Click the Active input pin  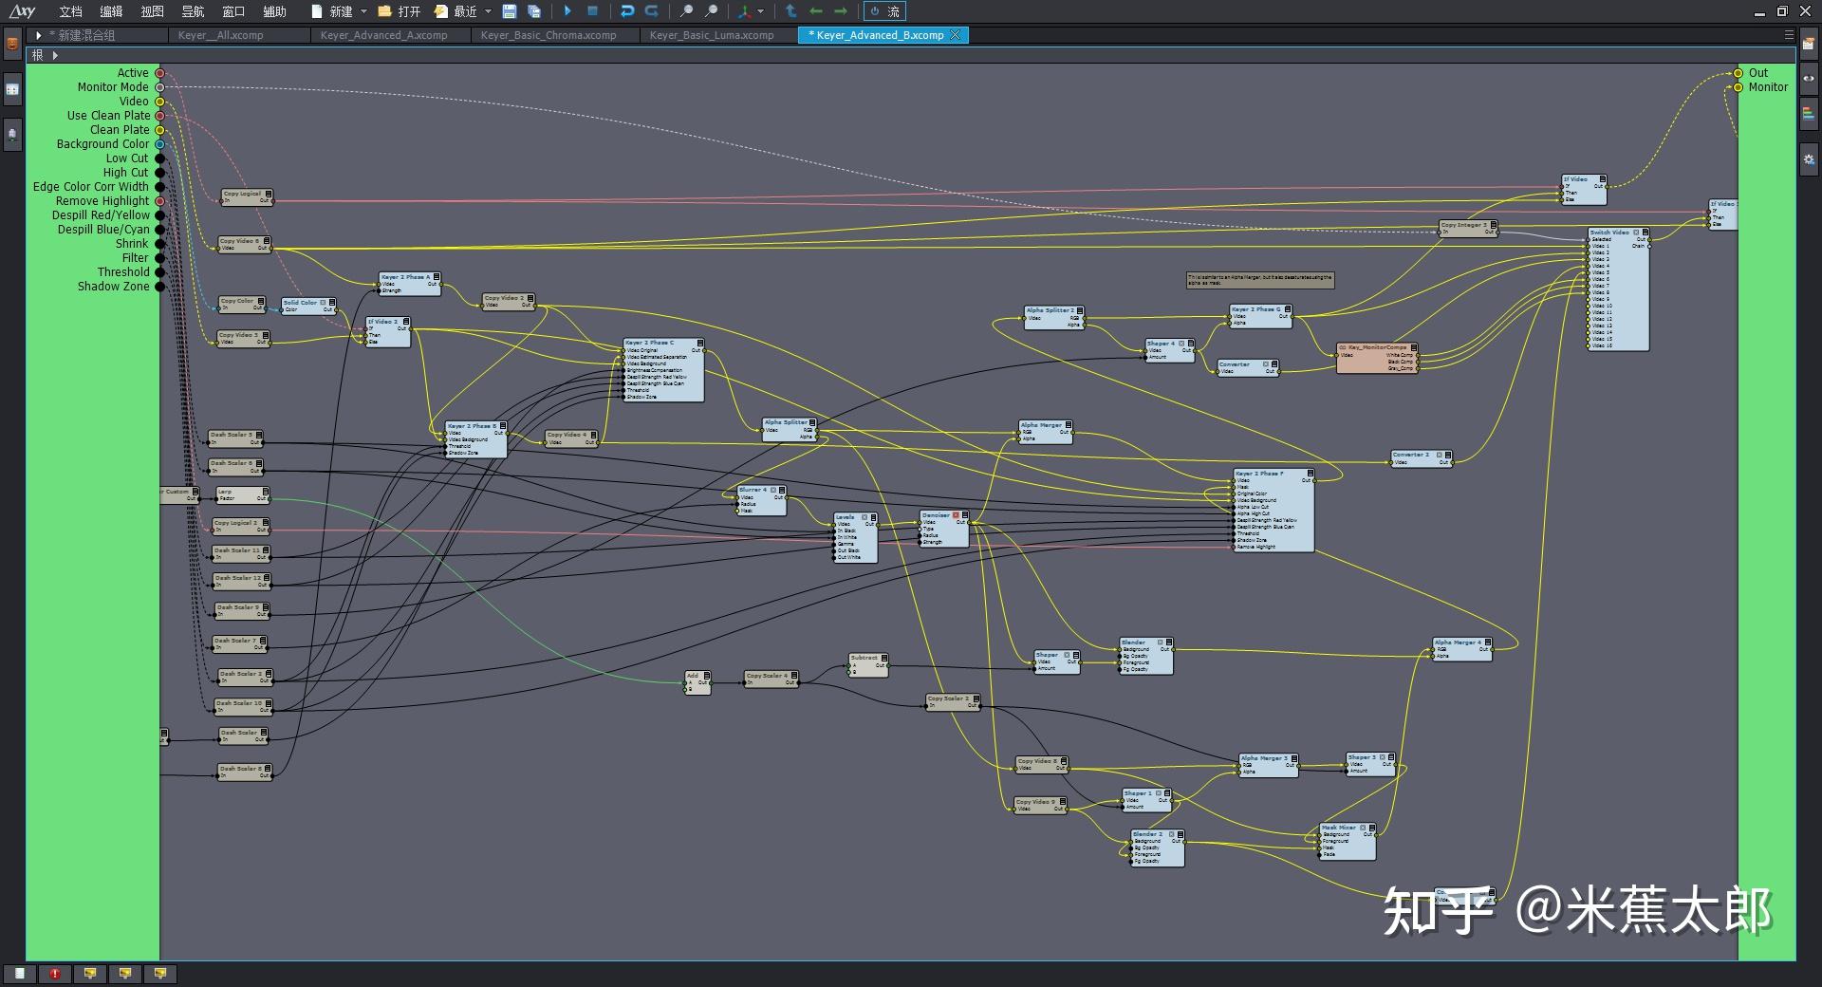159,73
